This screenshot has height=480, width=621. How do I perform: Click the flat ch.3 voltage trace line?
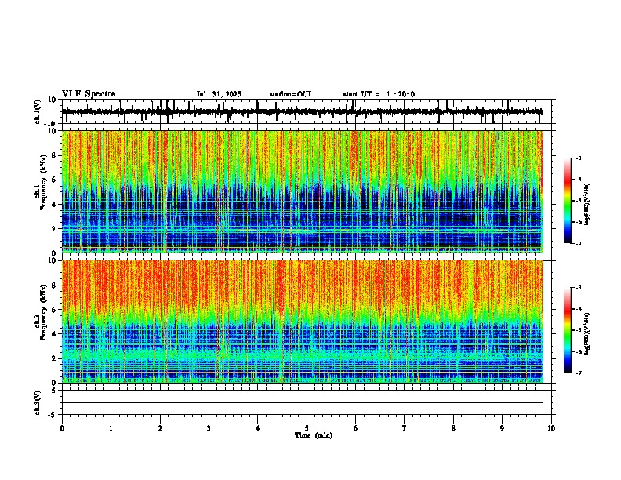tap(302, 402)
